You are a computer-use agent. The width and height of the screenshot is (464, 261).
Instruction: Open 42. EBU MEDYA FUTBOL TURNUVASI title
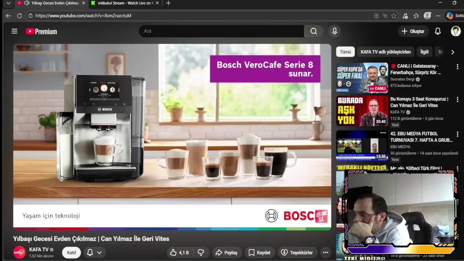pyautogui.click(x=422, y=137)
